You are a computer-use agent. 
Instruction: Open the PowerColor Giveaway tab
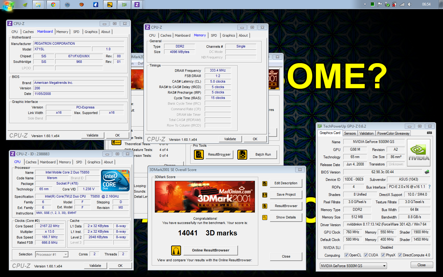click(x=393, y=133)
